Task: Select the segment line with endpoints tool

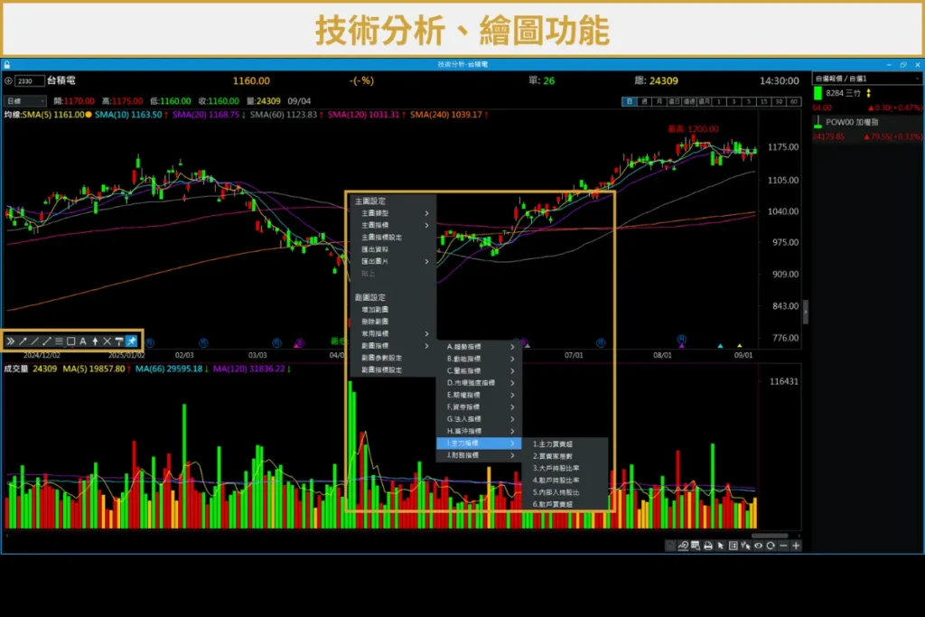Action: pyautogui.click(x=46, y=341)
